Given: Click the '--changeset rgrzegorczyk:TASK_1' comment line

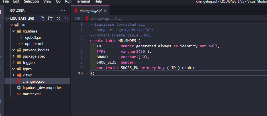Looking at the screenshot, I should tap(124, 30).
